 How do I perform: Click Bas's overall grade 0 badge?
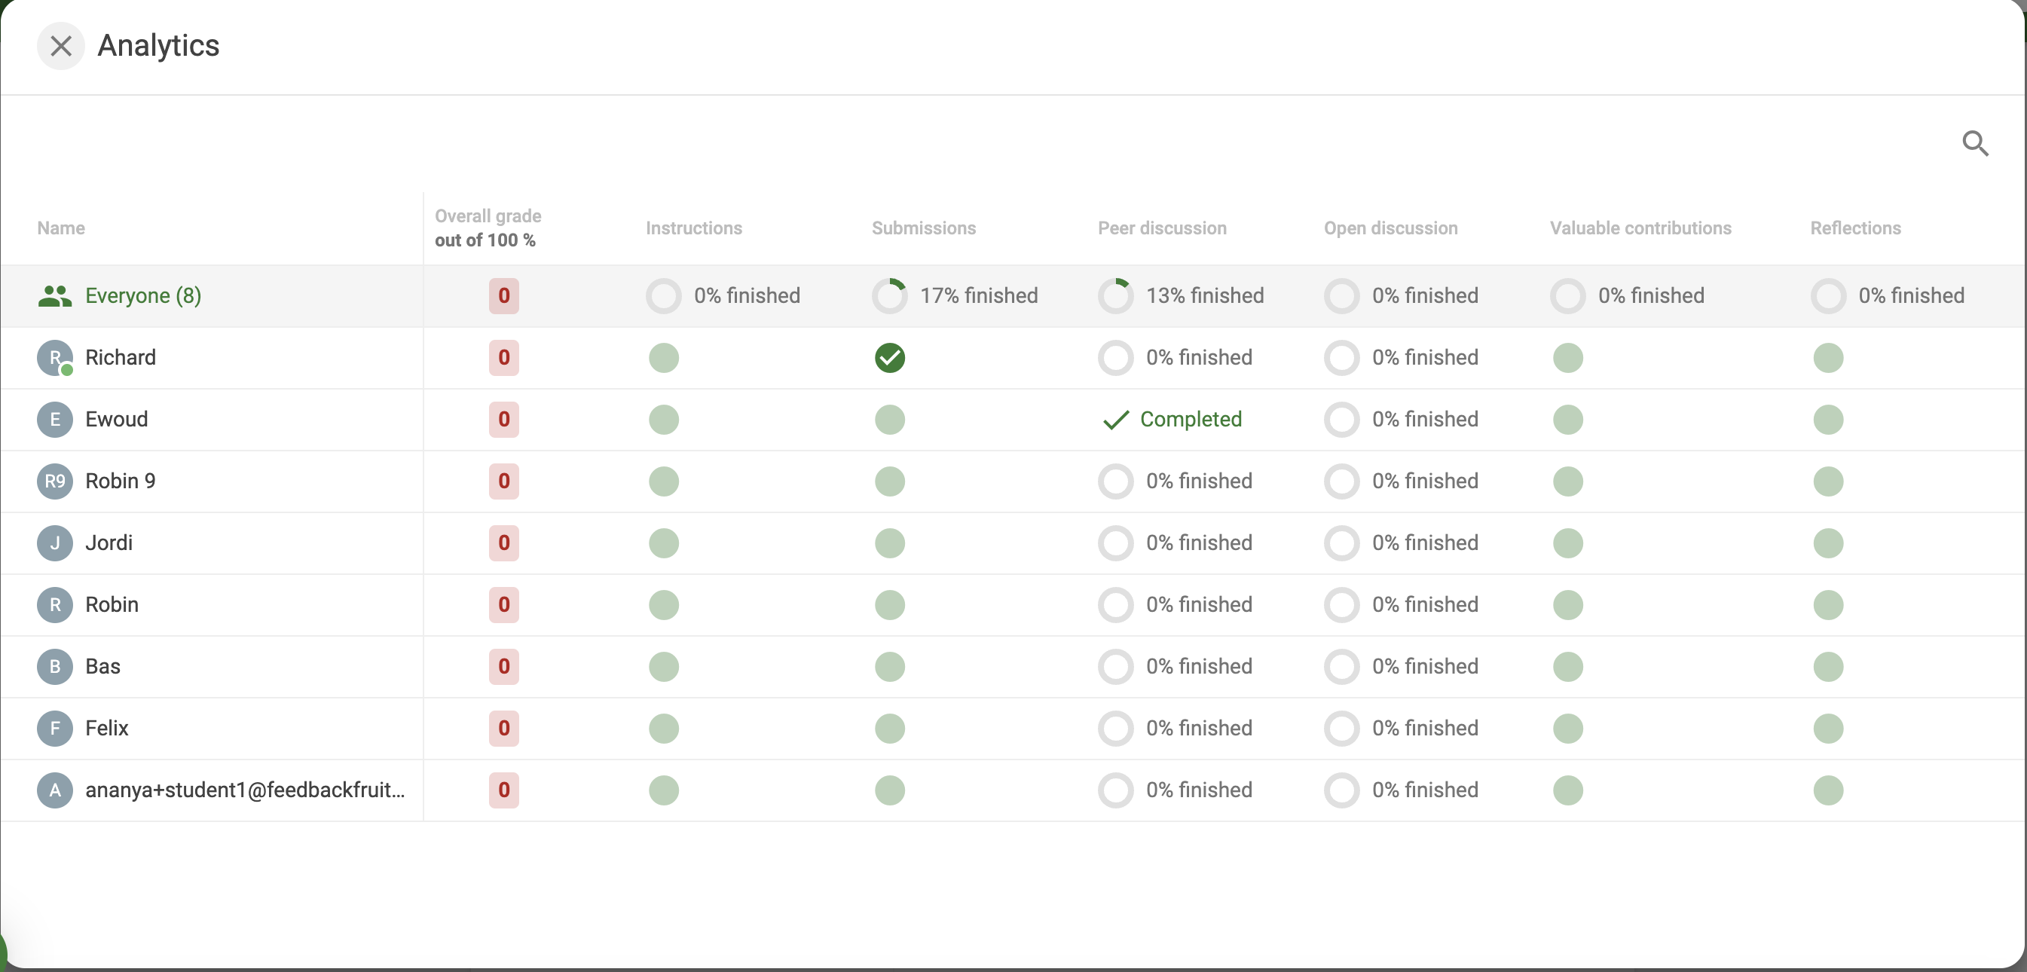503,667
